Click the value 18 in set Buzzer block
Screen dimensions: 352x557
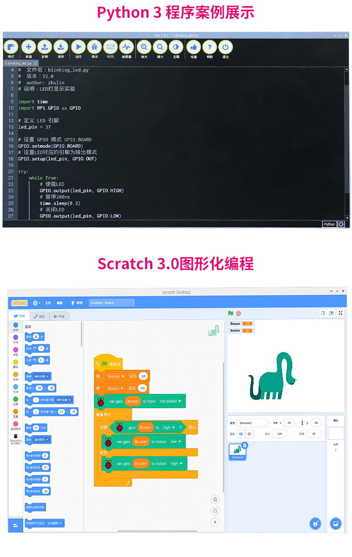(143, 376)
